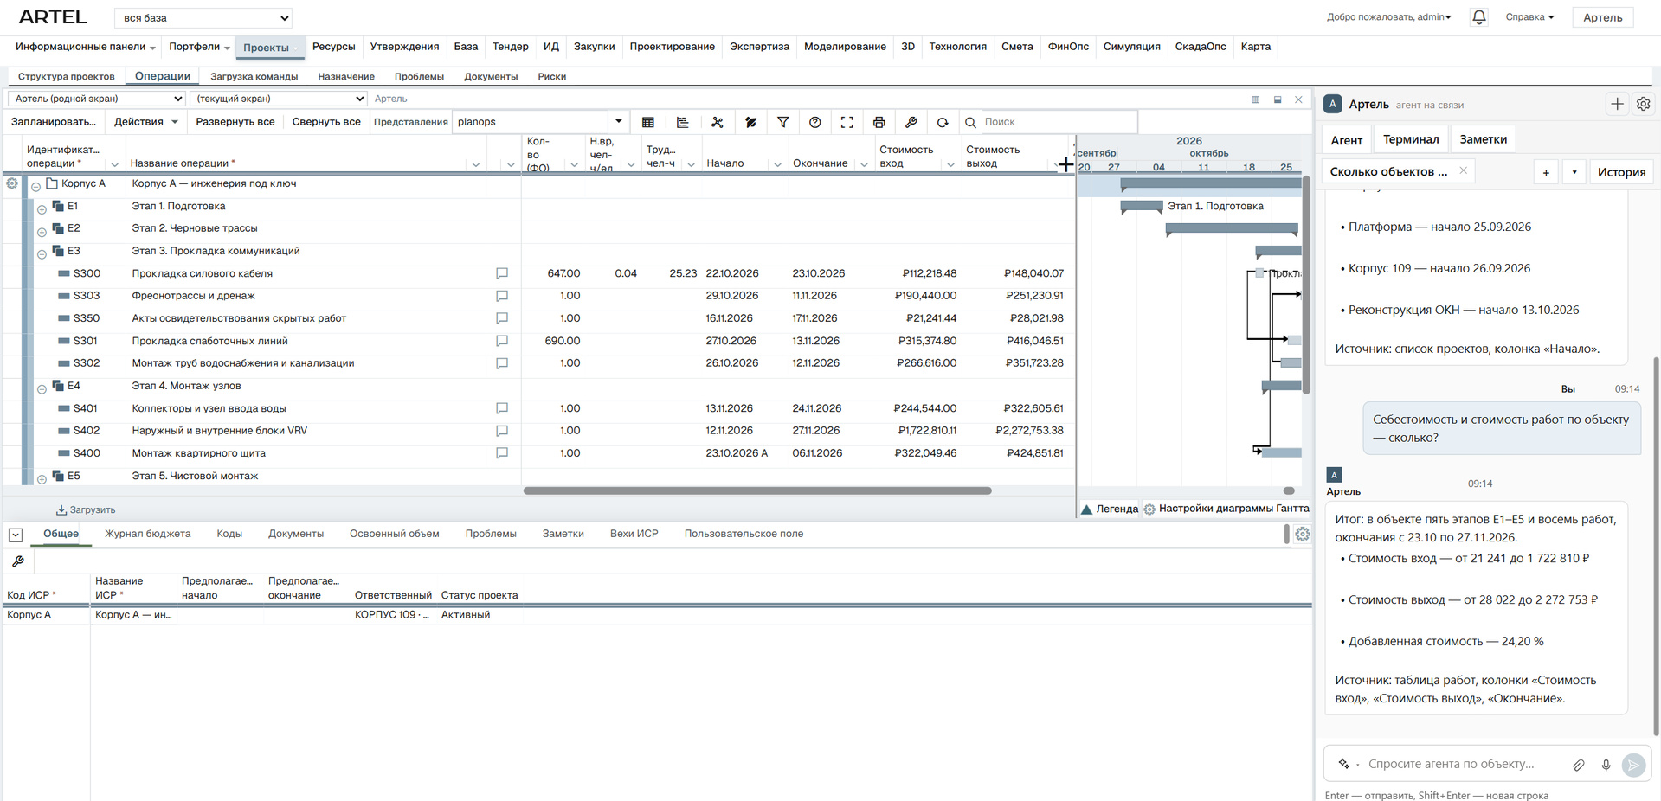Open agent panel gear settings
Screen dimensions: 1661x801
(1643, 104)
